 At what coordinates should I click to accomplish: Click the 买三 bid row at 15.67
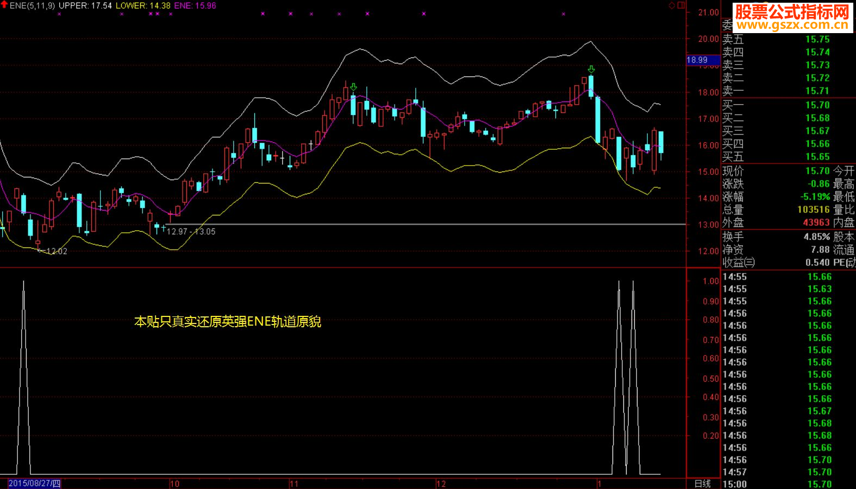tap(776, 131)
